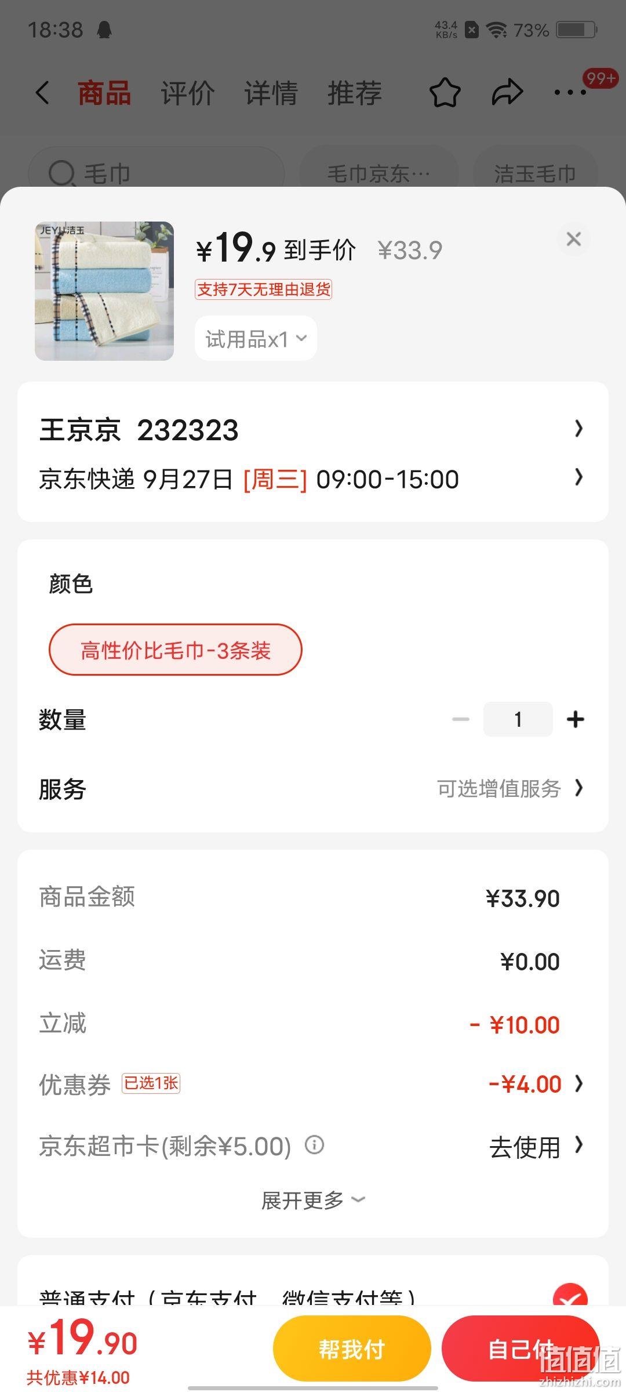This screenshot has height=1392, width=626.
Task: Tap the search magnifier icon
Action: pyautogui.click(x=61, y=173)
